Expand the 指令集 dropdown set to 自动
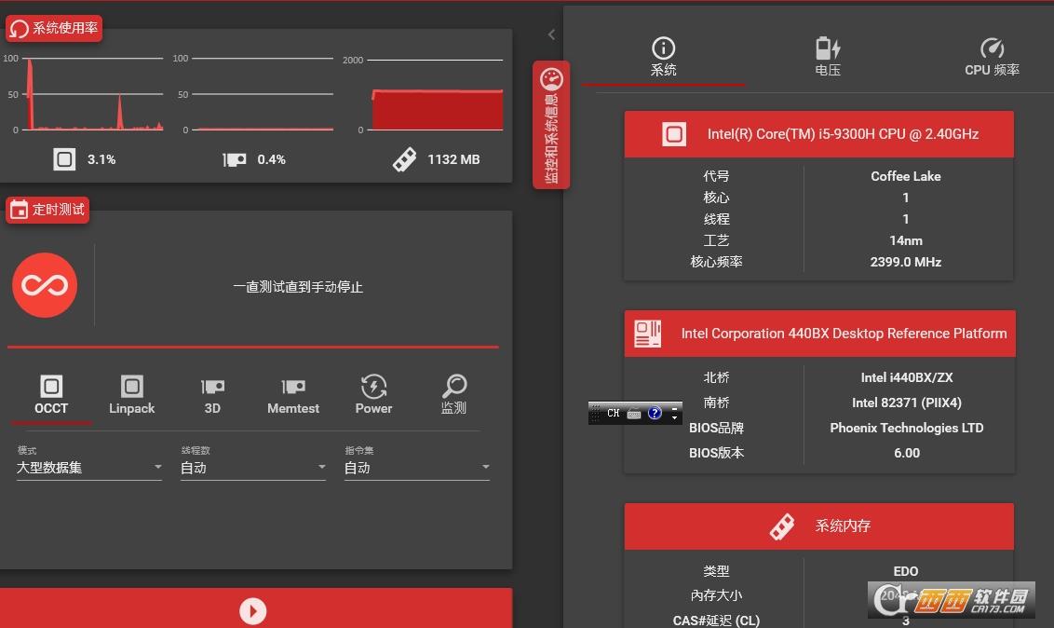Screen dimensions: 1054x628 tap(417, 468)
